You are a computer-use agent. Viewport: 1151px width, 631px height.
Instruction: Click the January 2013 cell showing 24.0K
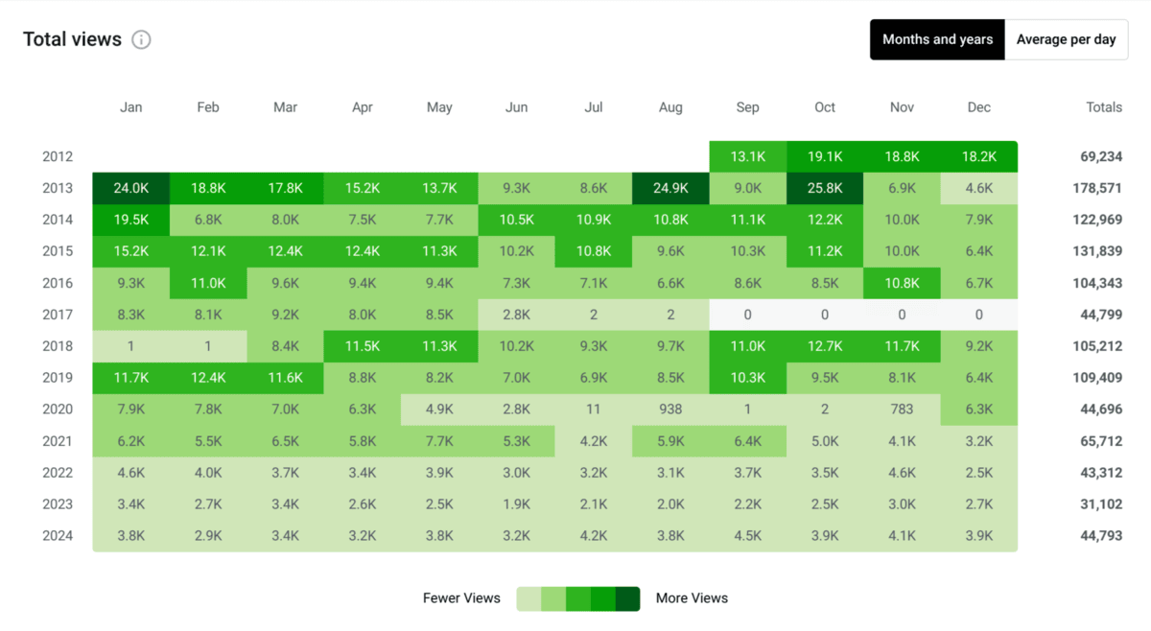click(130, 187)
